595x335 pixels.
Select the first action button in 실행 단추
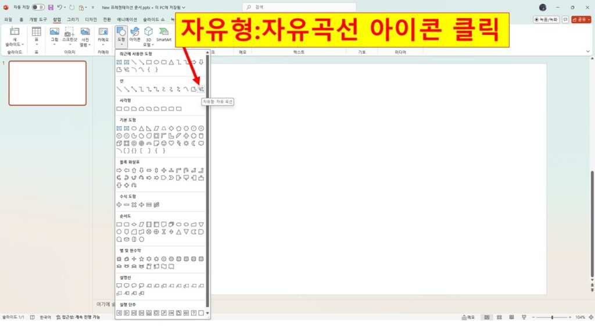tap(119, 313)
